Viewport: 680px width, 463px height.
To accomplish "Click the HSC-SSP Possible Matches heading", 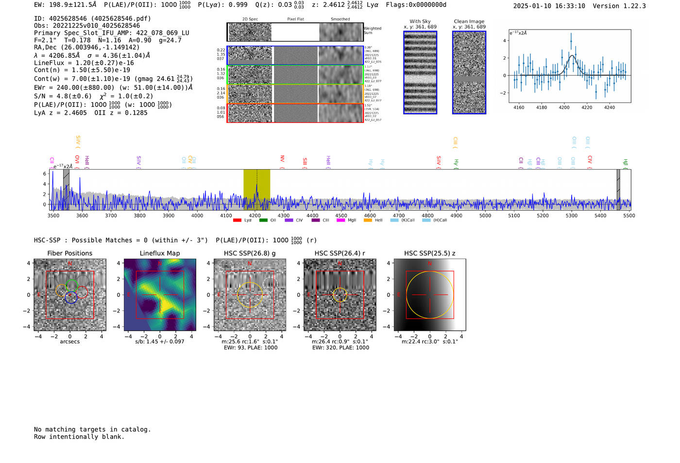I will point(121,240).
